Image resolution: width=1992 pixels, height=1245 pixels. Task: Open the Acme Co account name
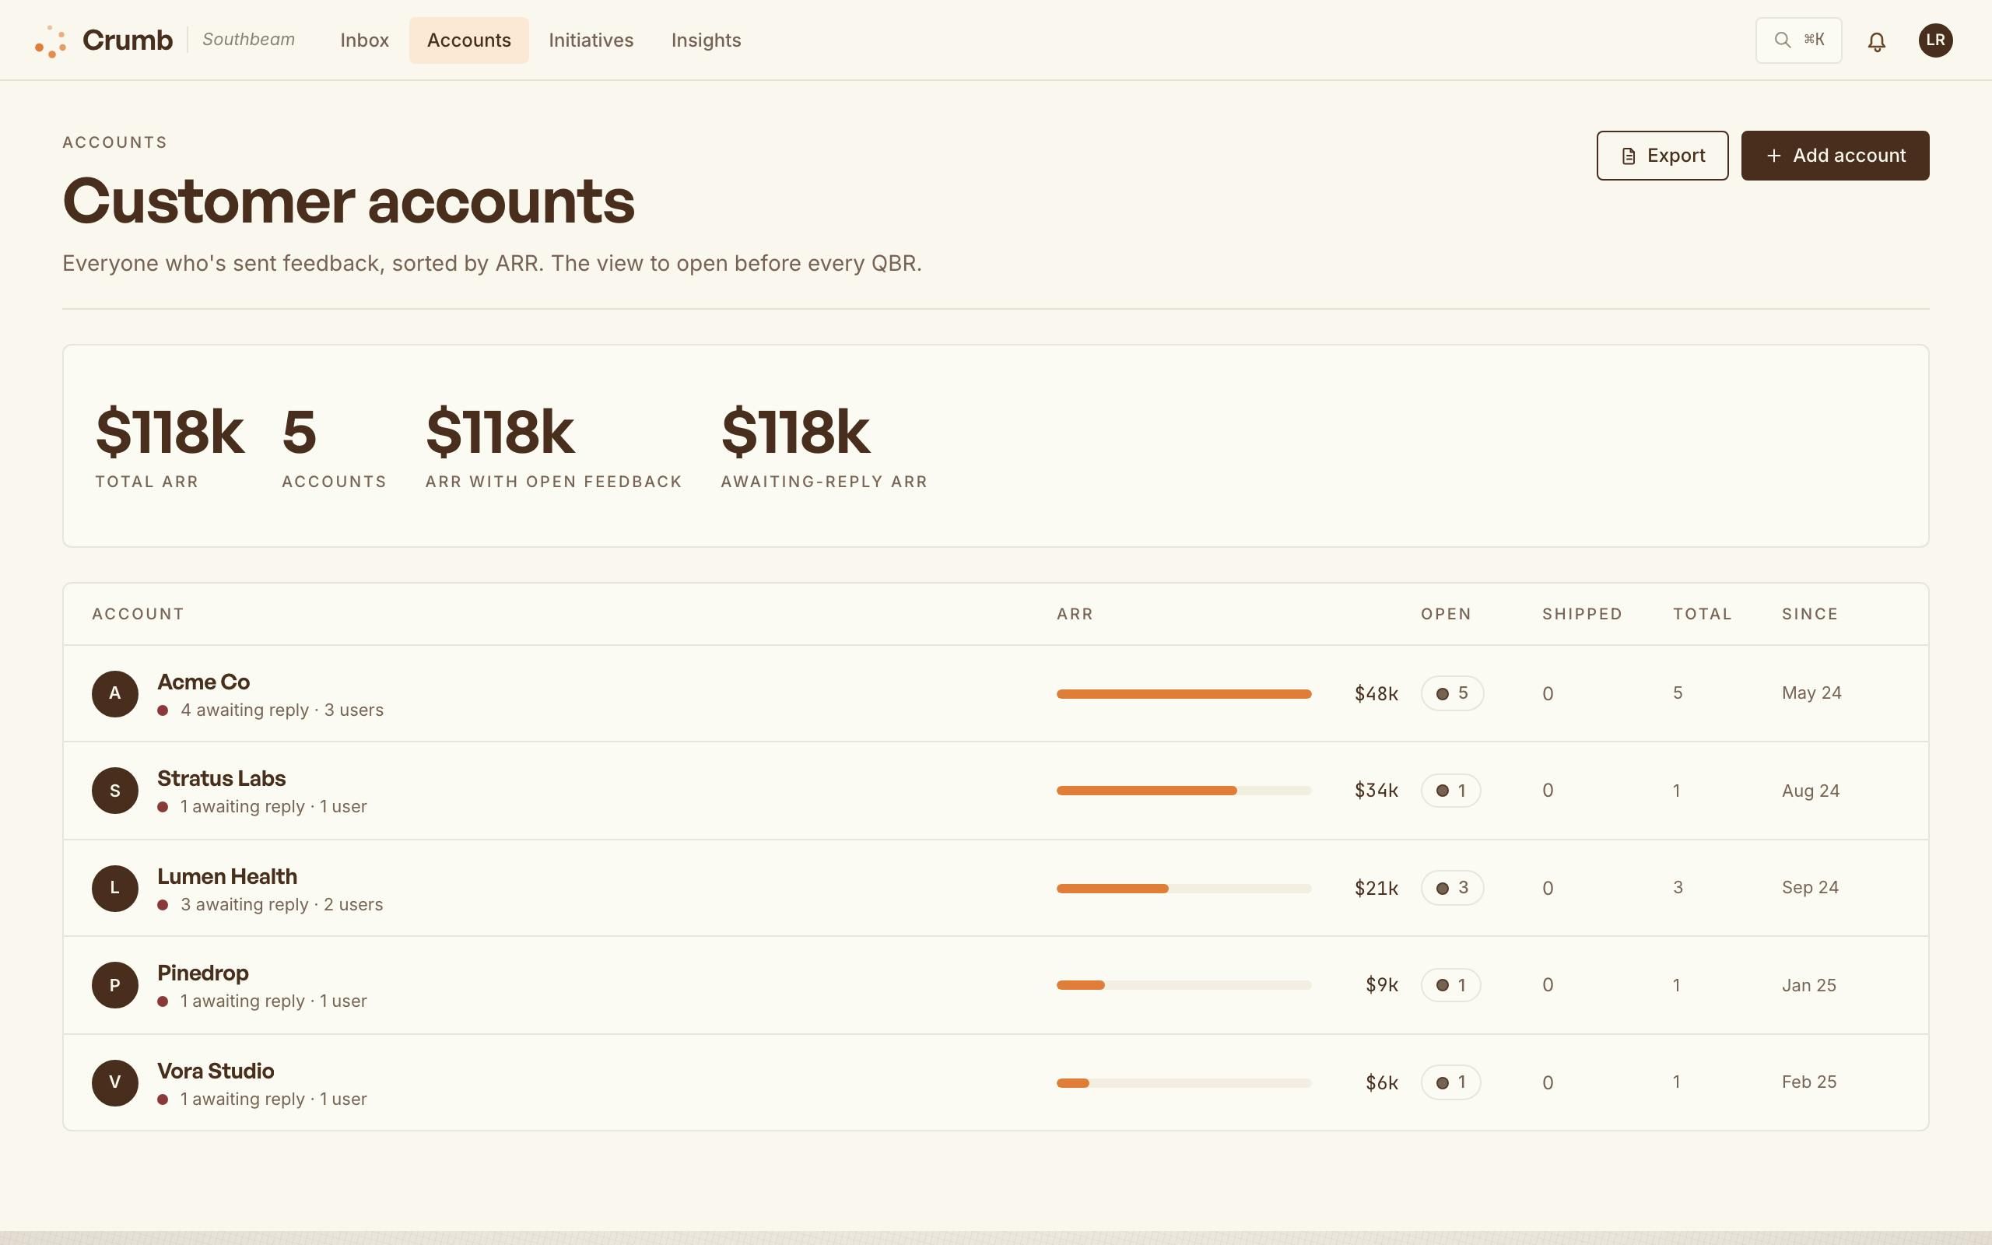(203, 682)
